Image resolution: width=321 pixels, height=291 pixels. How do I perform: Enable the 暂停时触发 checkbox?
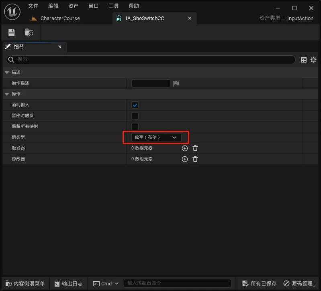[x=135, y=116]
